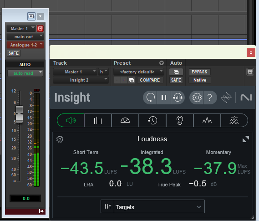Click the LRA 0.0 value
The image size is (259, 221).
115,184
